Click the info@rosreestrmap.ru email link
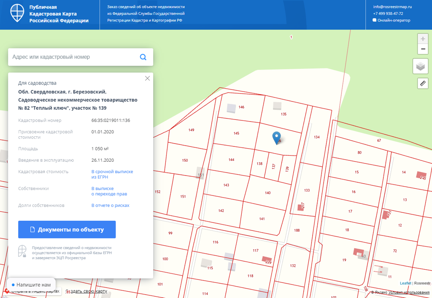The image size is (432, 298). click(x=392, y=7)
